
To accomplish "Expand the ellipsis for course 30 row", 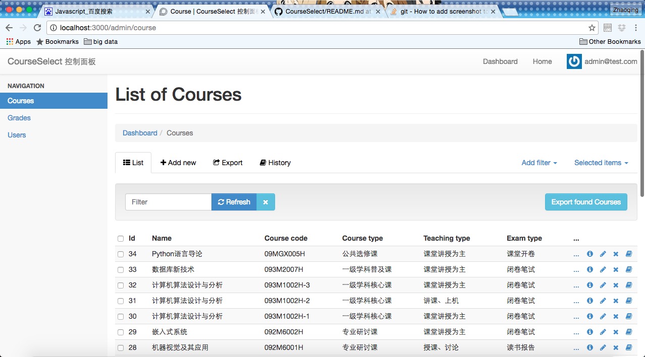I will (576, 317).
